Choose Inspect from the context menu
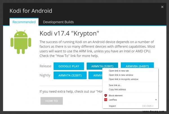 tap(130, 106)
